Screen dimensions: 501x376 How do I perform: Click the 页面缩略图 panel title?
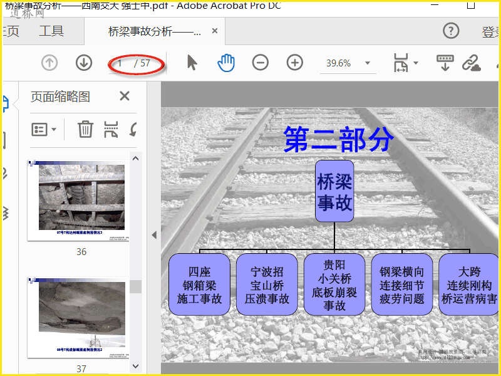point(60,97)
